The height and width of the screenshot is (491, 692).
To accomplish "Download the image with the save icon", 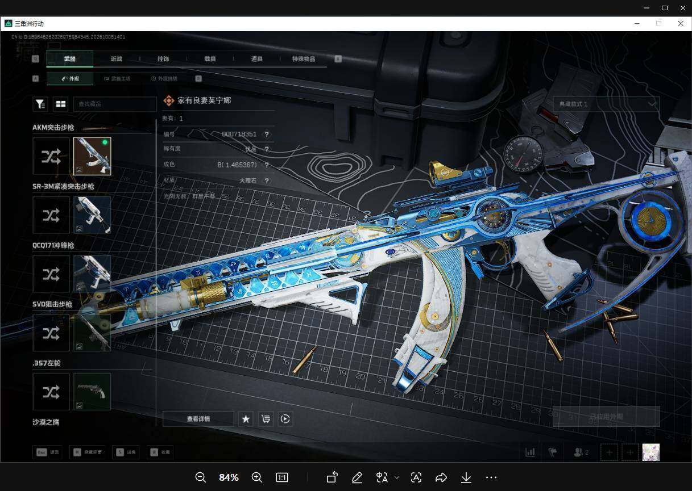I will (x=466, y=477).
